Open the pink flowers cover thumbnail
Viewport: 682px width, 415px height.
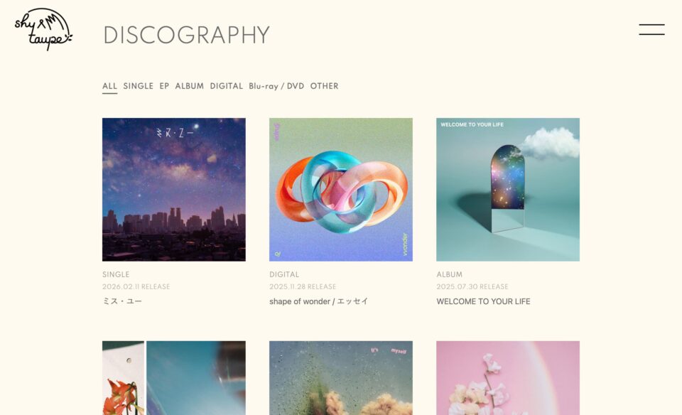pyautogui.click(x=508, y=378)
